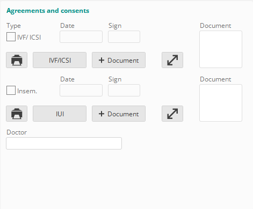Viewport: 253px width, 209px height.
Task: Add a document to the insemination consent
Action: (119, 114)
